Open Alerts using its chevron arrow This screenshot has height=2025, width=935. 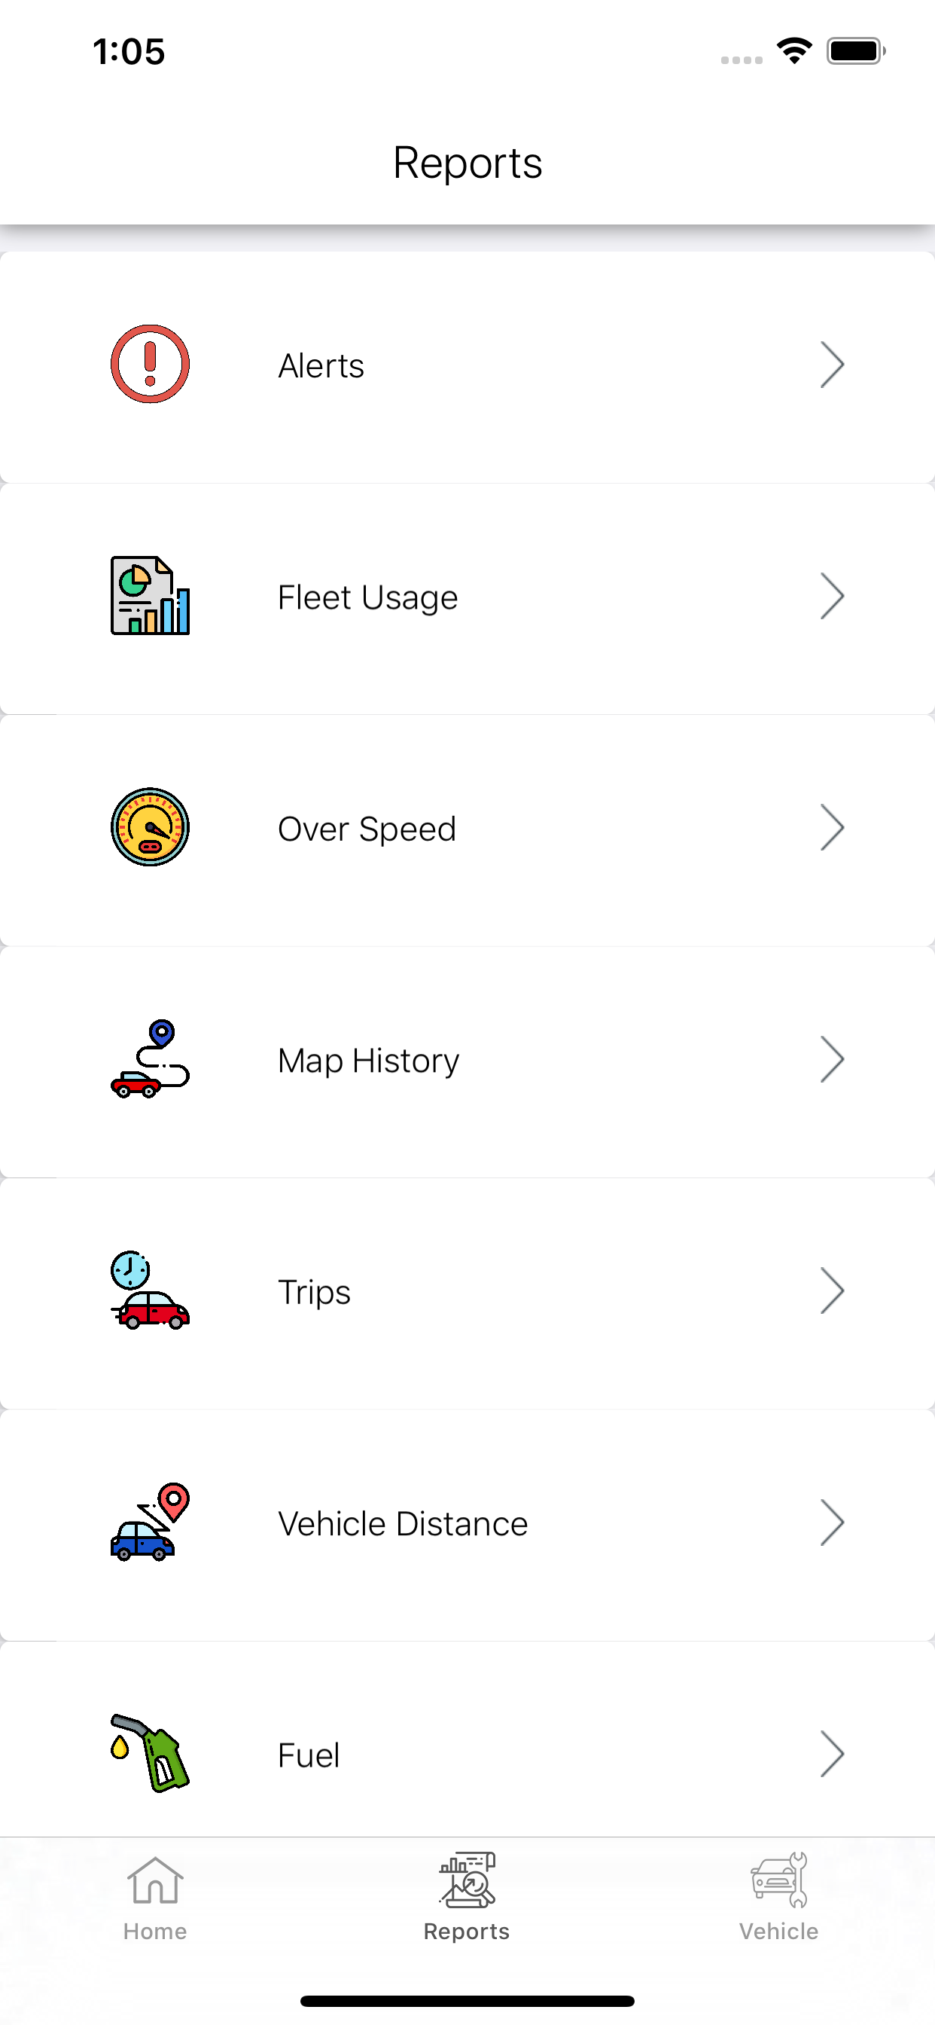pos(832,365)
